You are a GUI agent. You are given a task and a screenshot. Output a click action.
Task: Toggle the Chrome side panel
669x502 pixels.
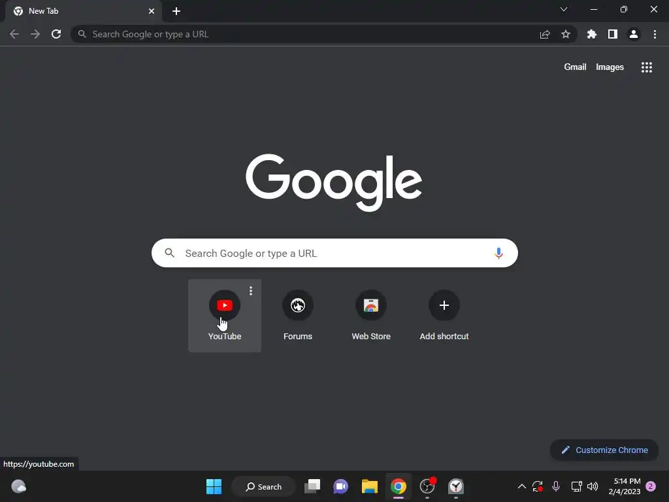pyautogui.click(x=613, y=34)
